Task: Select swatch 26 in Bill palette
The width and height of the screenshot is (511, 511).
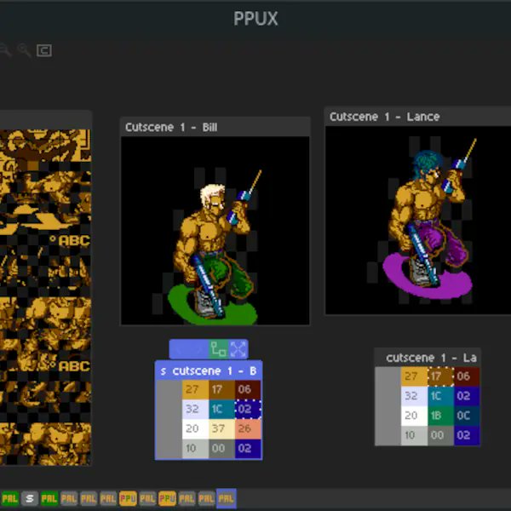Action: (248, 429)
